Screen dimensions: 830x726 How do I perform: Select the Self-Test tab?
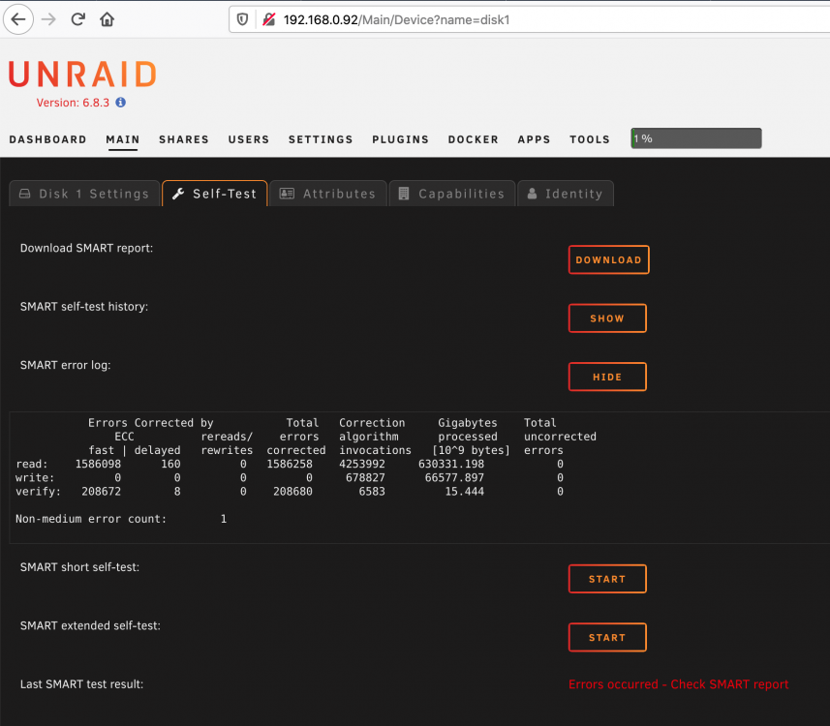pos(215,194)
